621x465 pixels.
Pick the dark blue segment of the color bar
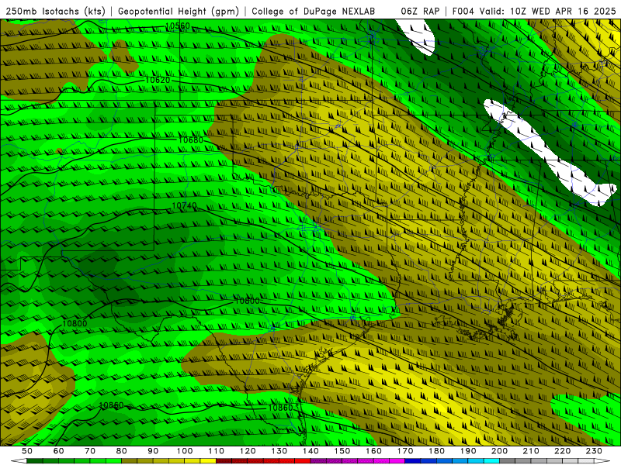413,461
